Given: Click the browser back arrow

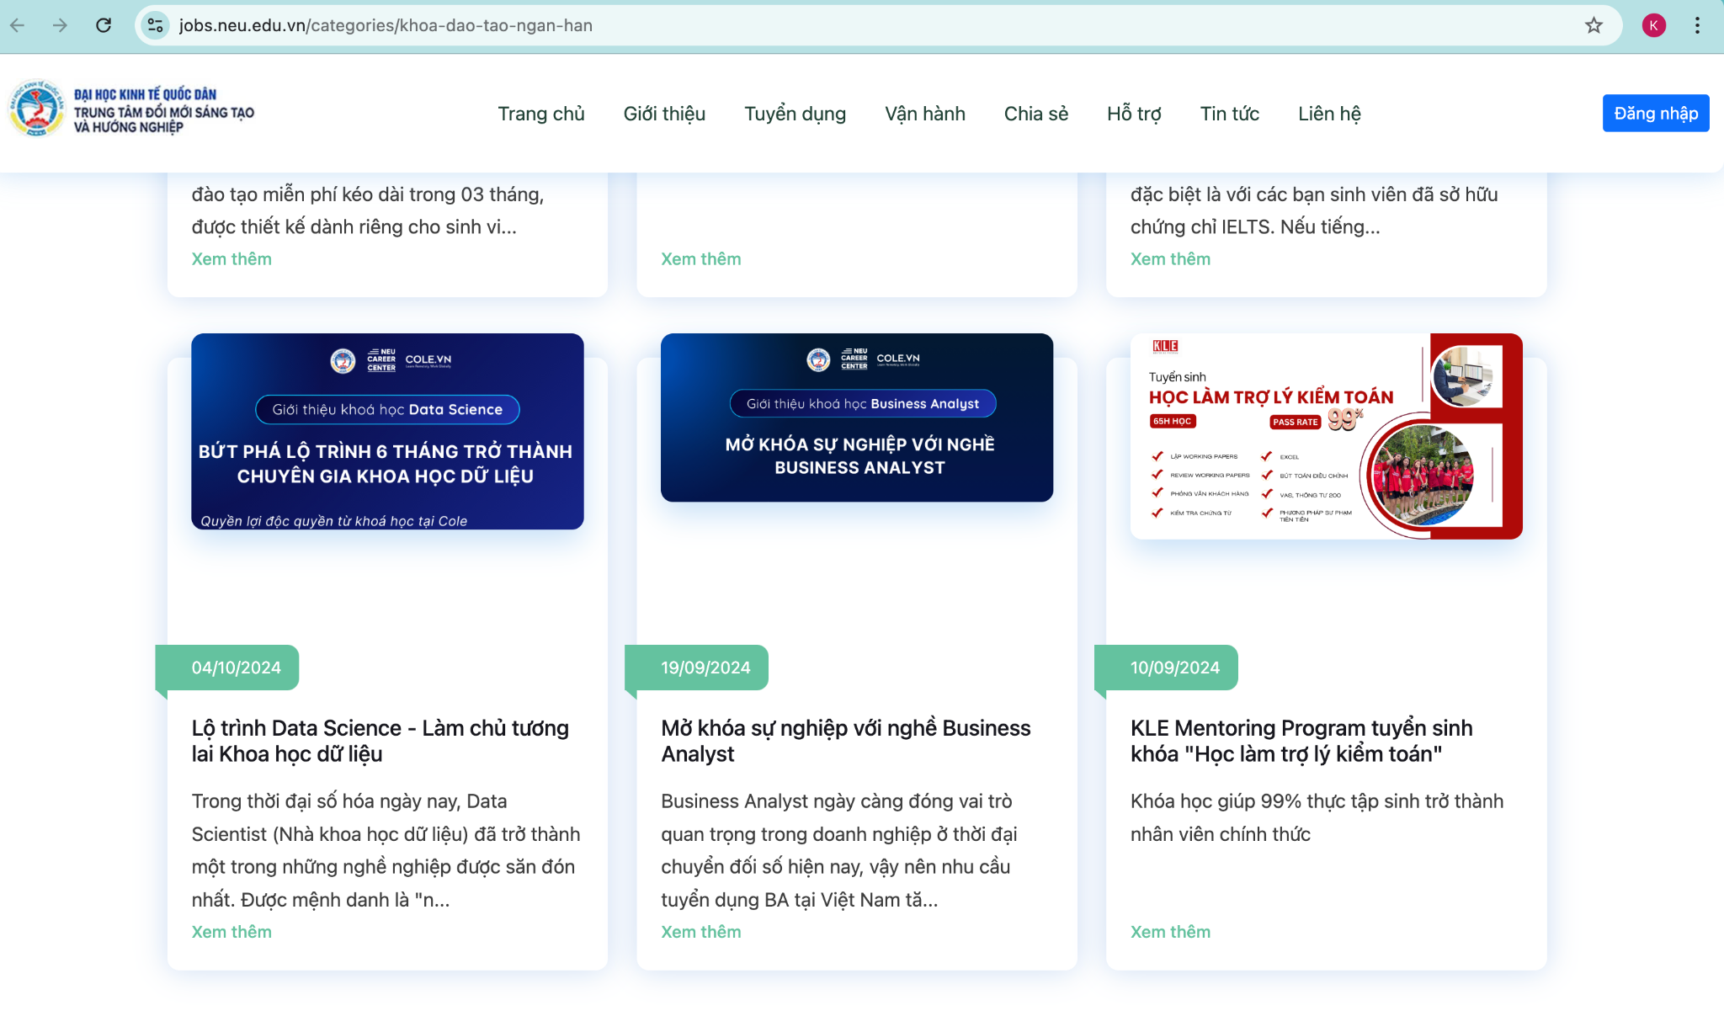Looking at the screenshot, I should (x=18, y=25).
